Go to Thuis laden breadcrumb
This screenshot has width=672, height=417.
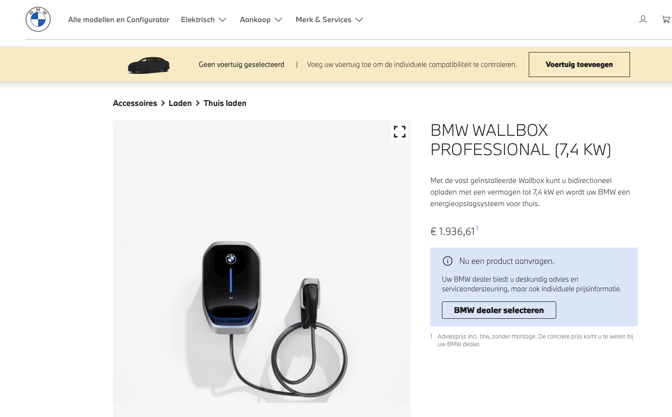tap(225, 103)
